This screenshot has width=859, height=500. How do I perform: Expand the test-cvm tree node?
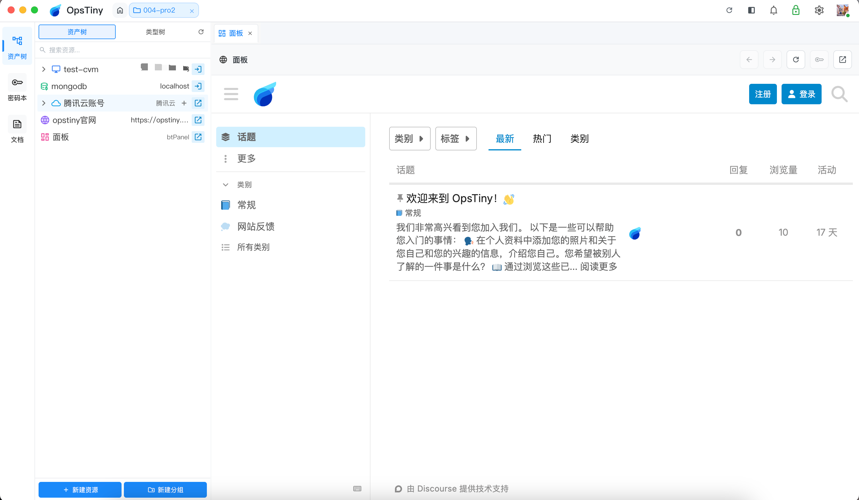44,69
